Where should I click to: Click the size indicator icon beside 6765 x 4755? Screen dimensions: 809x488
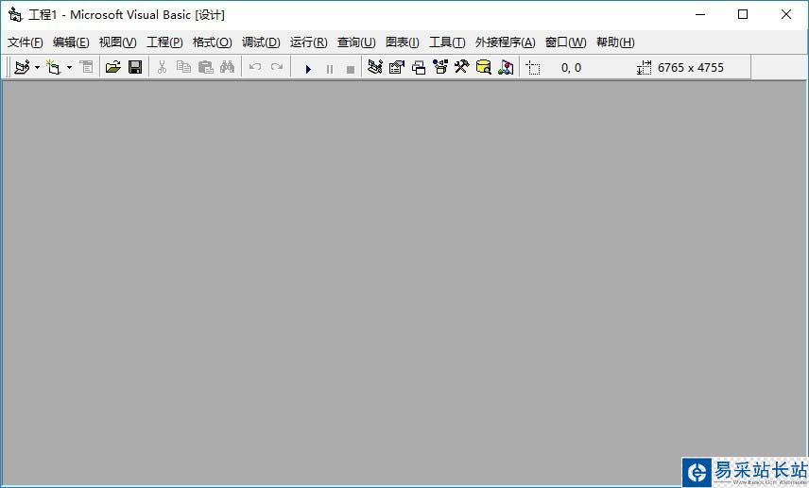click(644, 68)
